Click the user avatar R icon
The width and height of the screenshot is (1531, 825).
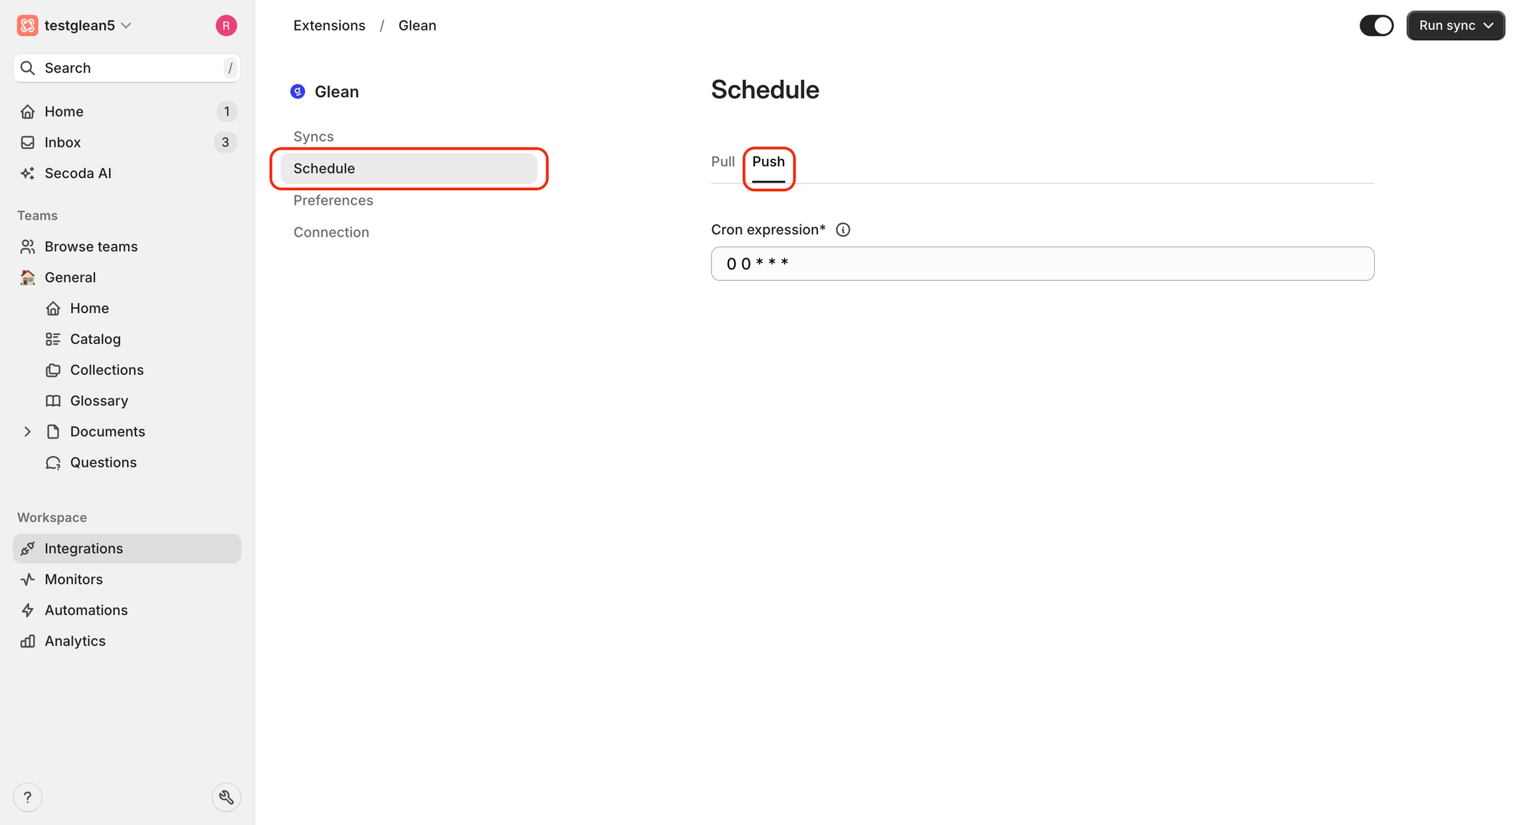226,25
